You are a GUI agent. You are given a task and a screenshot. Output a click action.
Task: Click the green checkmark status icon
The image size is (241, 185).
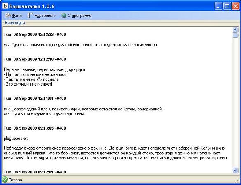5,180
